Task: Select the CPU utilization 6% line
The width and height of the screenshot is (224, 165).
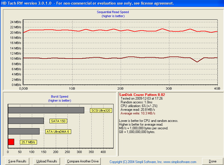Action: [x=139, y=106]
